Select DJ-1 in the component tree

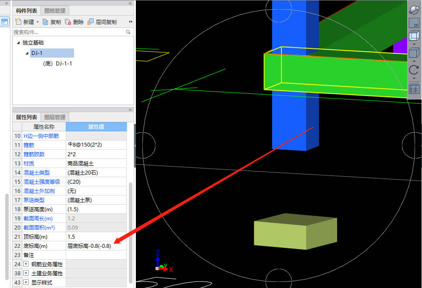(52, 53)
